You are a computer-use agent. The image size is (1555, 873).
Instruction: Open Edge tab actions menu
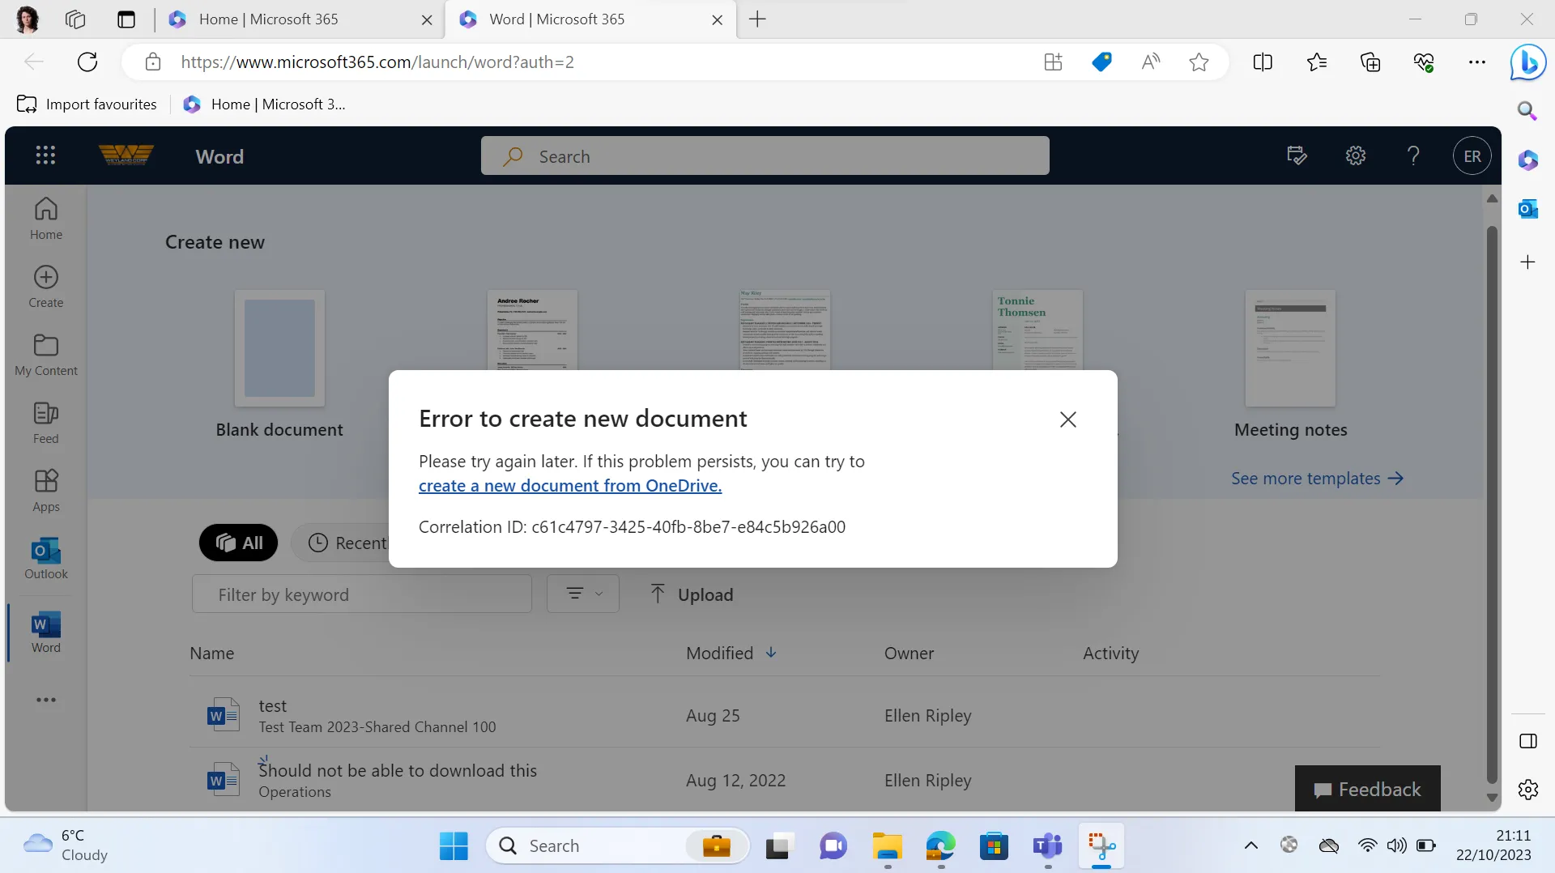point(126,19)
